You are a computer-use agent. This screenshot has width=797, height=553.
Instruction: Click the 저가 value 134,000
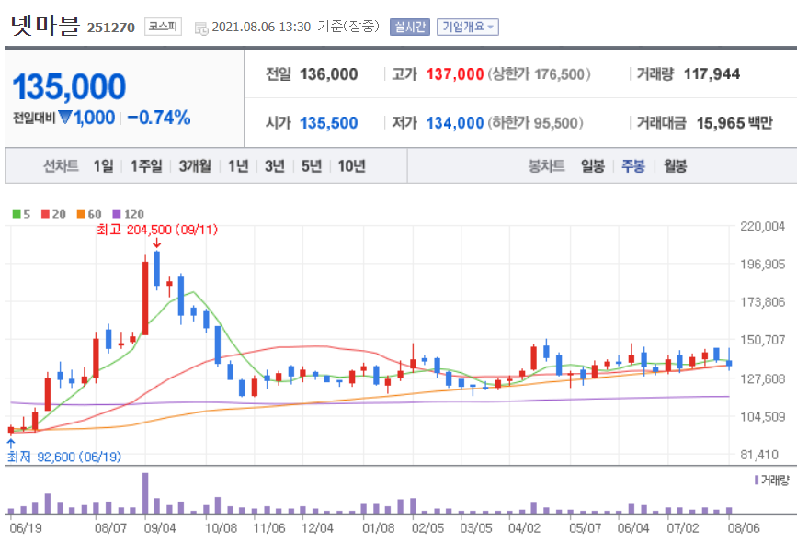tap(455, 123)
